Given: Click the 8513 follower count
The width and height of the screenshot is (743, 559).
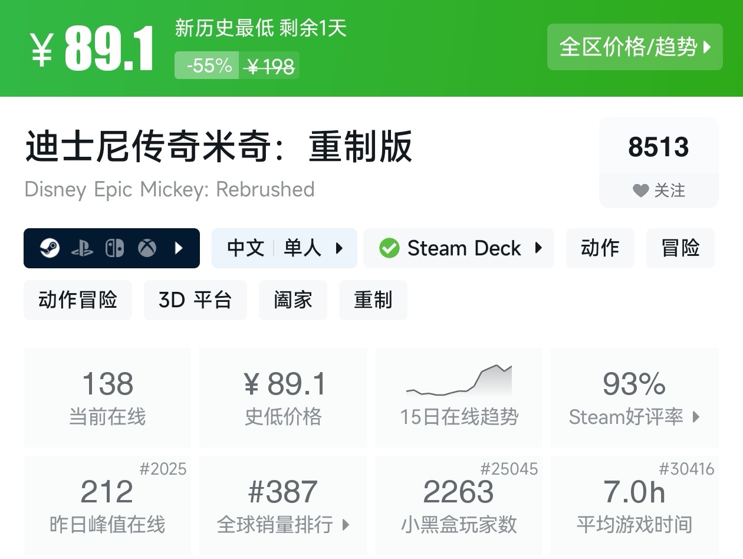Looking at the screenshot, I should (x=659, y=147).
